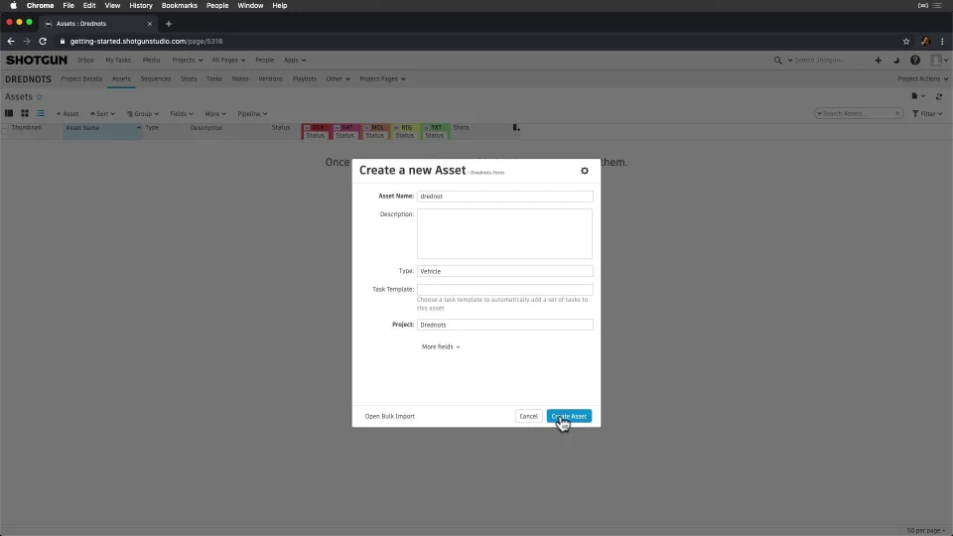Open the Apple menu
Screen dimensions: 953x536
tap(13, 6)
